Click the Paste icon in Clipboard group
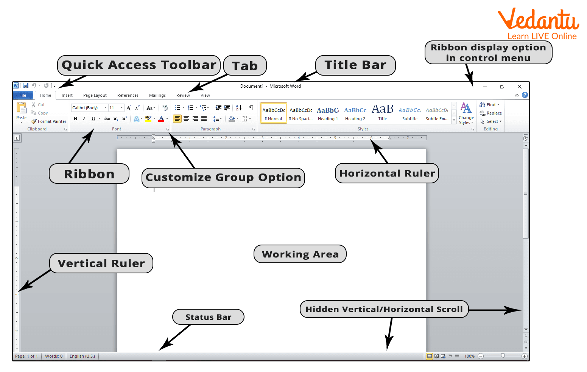Image resolution: width=587 pixels, height=372 pixels. [x=21, y=108]
